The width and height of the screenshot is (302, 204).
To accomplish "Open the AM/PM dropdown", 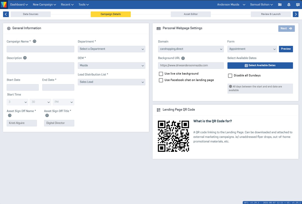I will pos(63,102).
